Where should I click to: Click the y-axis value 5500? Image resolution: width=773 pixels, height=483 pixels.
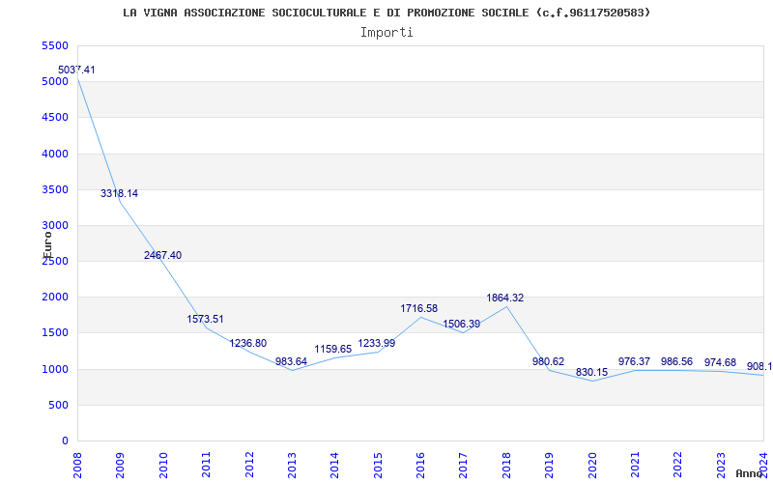tap(55, 45)
